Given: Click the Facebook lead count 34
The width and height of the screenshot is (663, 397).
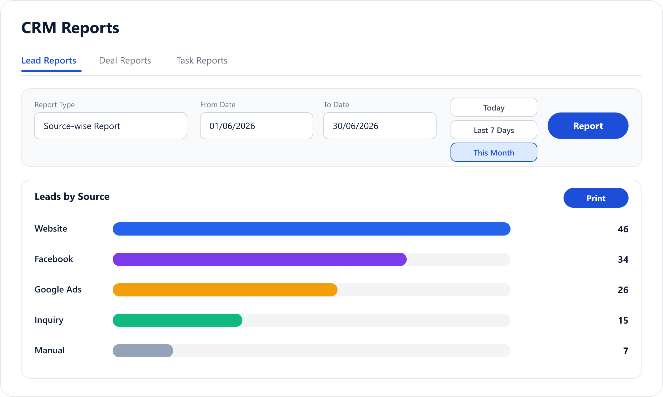Looking at the screenshot, I should click(x=623, y=259).
